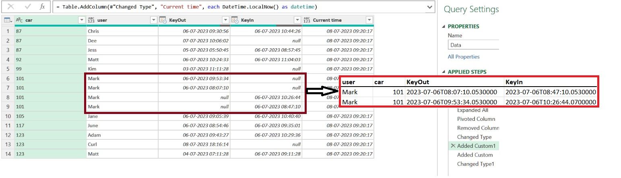Click the data type icon of the user column
Viewport: 621px width, 178px height.
pyautogui.click(x=91, y=20)
